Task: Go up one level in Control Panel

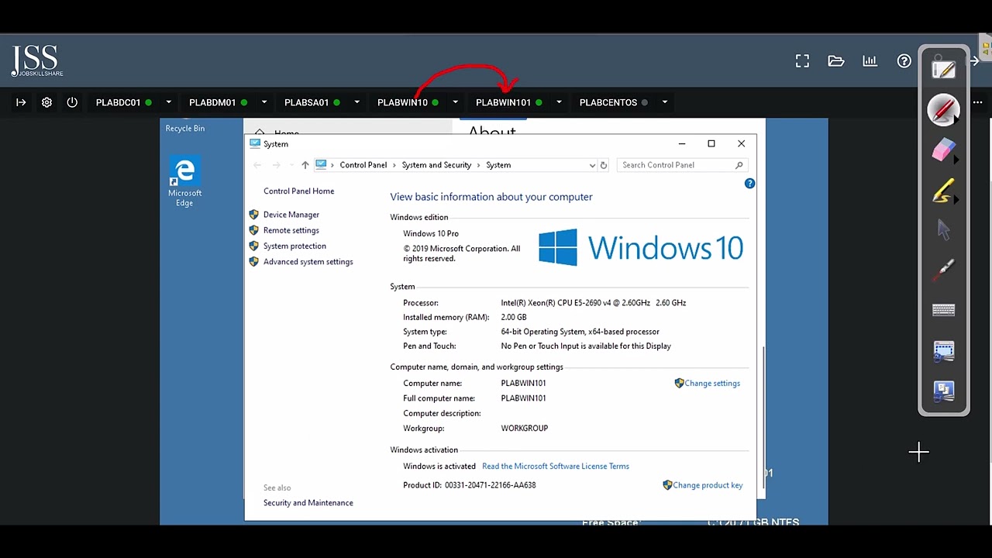Action: point(305,165)
